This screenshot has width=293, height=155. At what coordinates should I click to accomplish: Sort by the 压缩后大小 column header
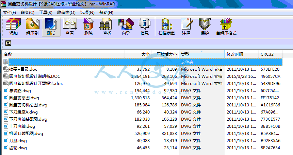[165, 54]
